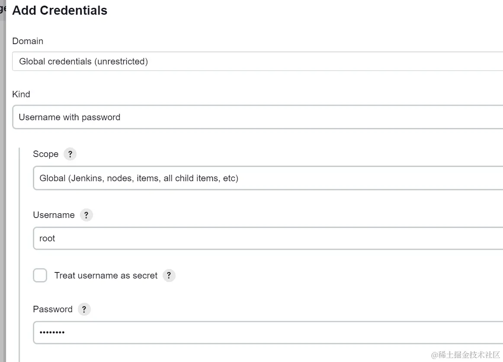Expand the Kind "Username with password" dropdown
The height and width of the screenshot is (362, 503).
click(x=257, y=117)
